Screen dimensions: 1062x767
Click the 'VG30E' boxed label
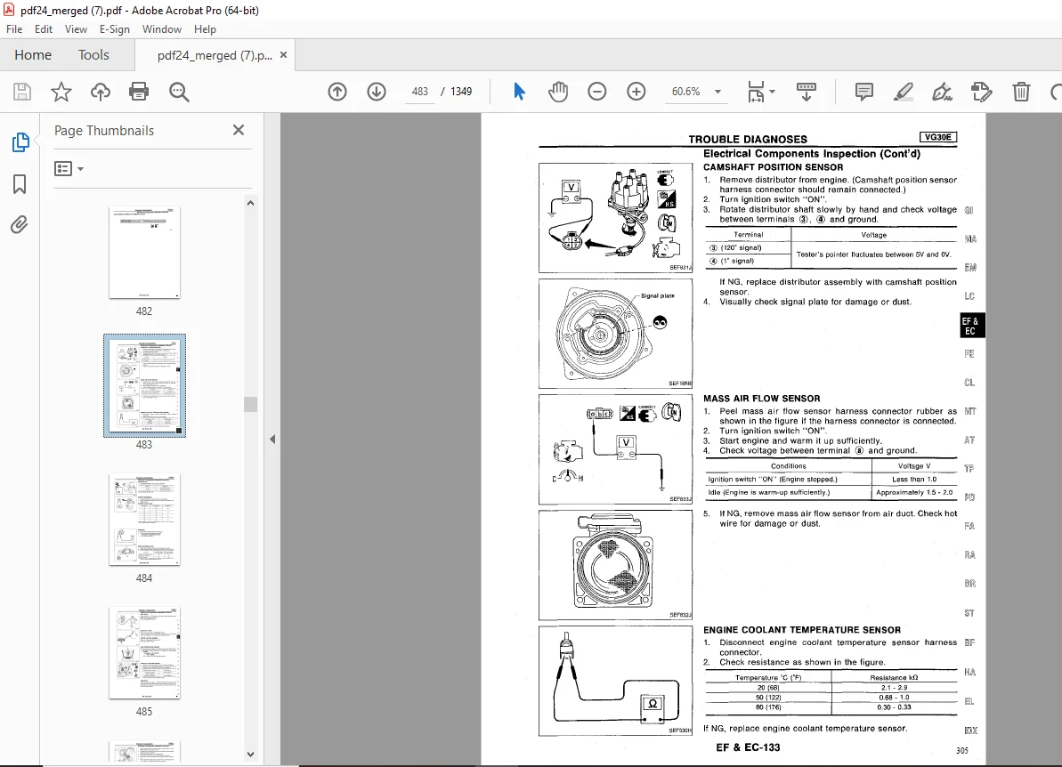point(938,137)
